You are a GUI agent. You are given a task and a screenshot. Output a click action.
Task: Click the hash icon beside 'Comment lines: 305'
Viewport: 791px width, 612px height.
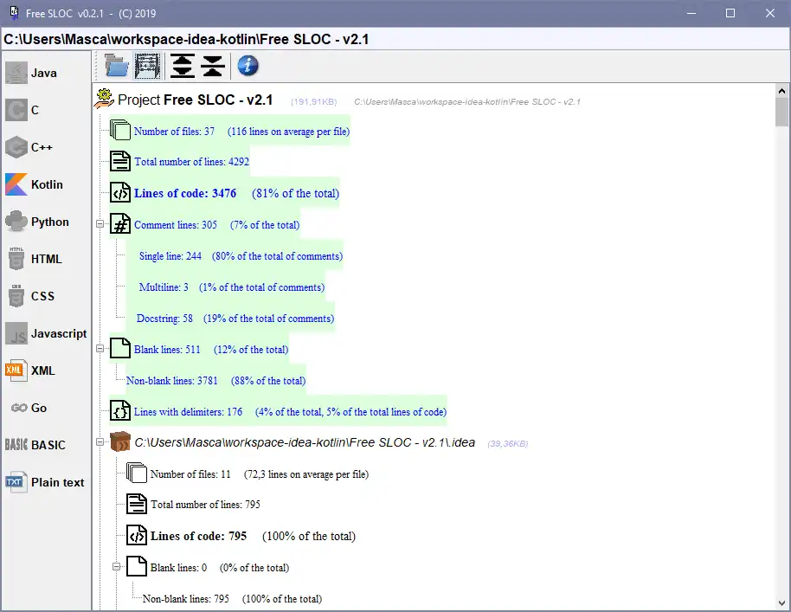click(x=120, y=224)
